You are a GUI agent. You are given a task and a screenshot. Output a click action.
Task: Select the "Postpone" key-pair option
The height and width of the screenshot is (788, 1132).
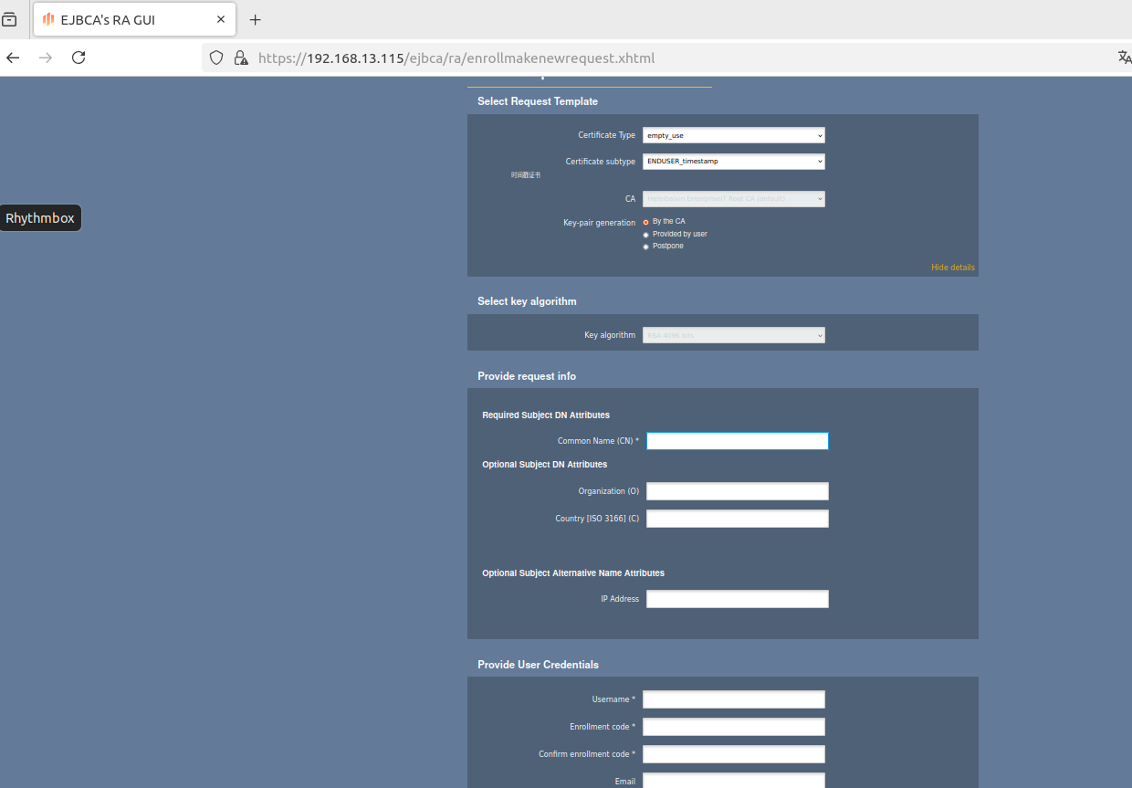click(646, 247)
